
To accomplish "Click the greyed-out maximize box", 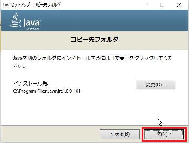I will coord(162,5).
